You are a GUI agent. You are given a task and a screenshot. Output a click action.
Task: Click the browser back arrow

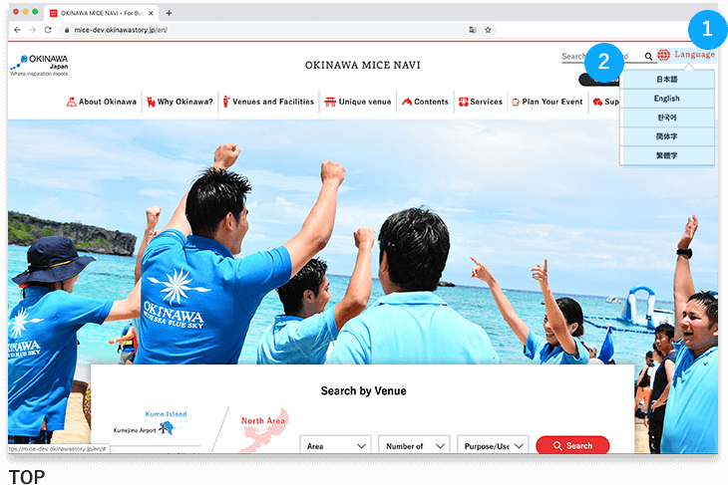tap(18, 30)
